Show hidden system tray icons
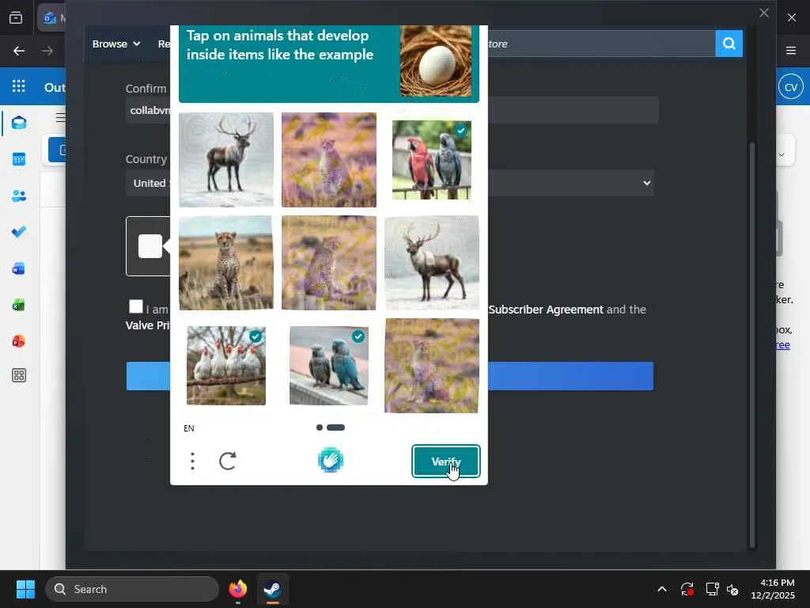Screen dimensions: 810x608 tap(662, 589)
